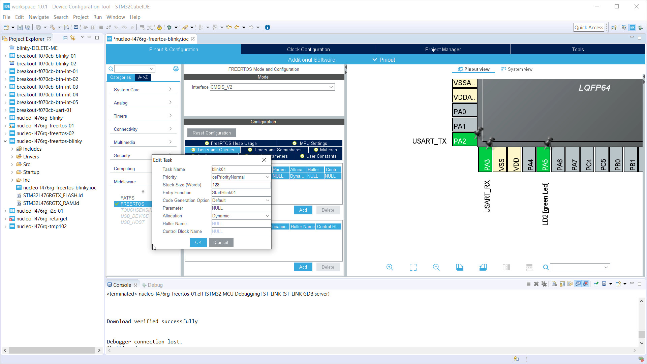
Task: Click the New project toolbar icon
Action: pos(6,27)
